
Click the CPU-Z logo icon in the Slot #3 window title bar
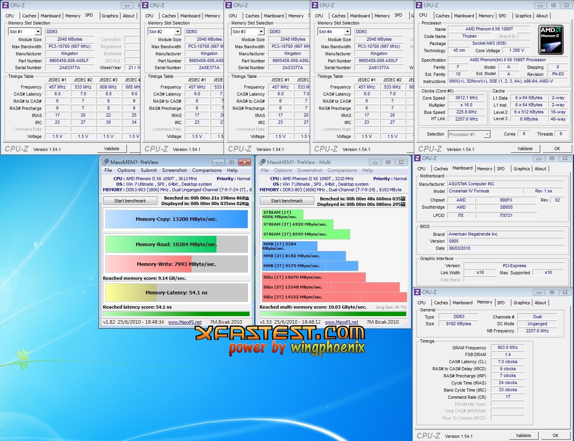point(229,5)
